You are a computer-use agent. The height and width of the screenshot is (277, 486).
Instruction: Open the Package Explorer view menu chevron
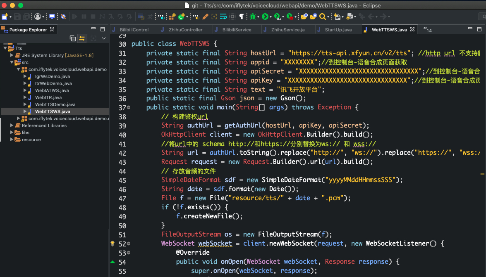click(103, 38)
